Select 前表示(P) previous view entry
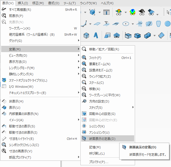 tap(40, 16)
